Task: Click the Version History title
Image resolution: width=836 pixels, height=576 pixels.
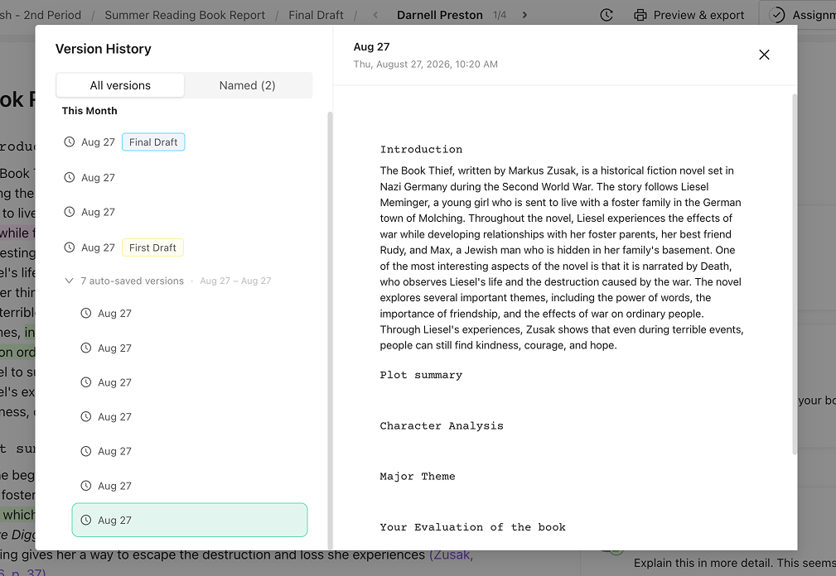Action: [x=104, y=49]
